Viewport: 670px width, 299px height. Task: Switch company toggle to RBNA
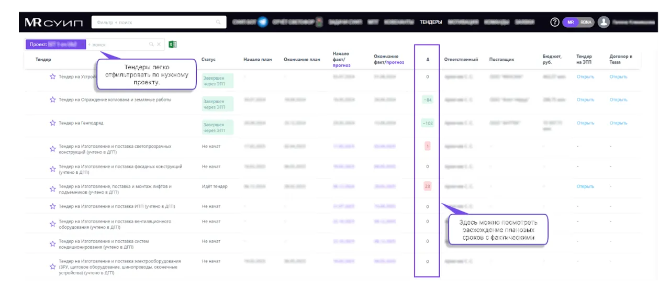(585, 22)
